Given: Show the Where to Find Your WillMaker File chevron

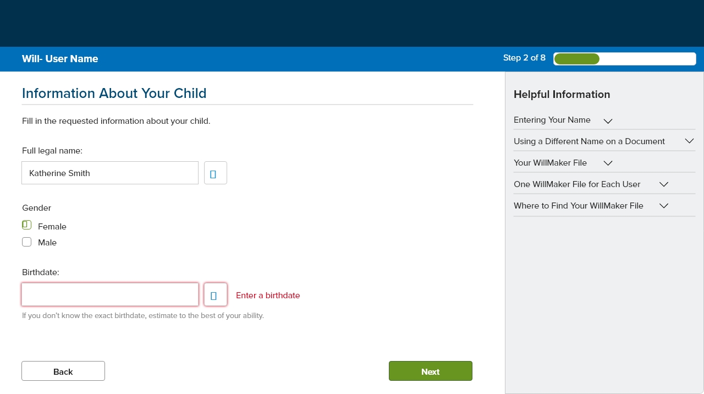Looking at the screenshot, I should 663,206.
